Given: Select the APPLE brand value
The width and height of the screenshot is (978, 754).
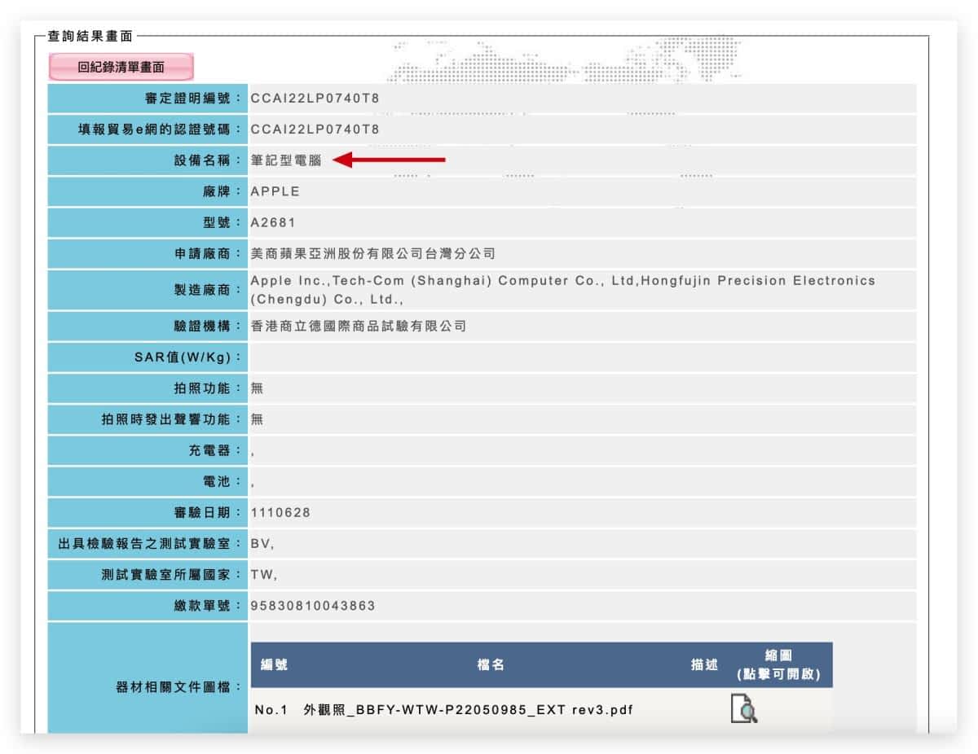Looking at the screenshot, I should click(x=275, y=191).
